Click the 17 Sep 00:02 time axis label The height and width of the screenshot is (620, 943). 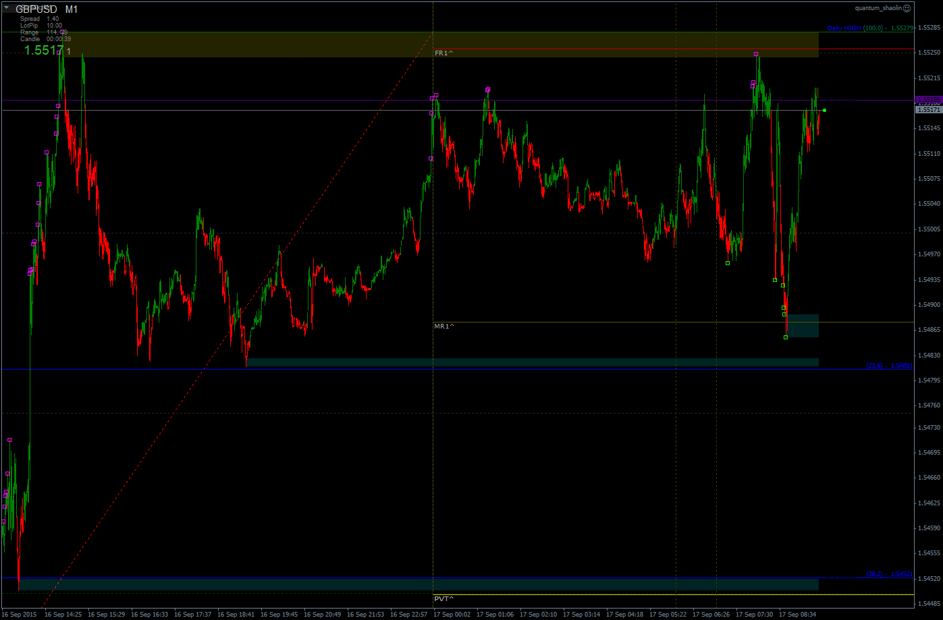coord(452,615)
